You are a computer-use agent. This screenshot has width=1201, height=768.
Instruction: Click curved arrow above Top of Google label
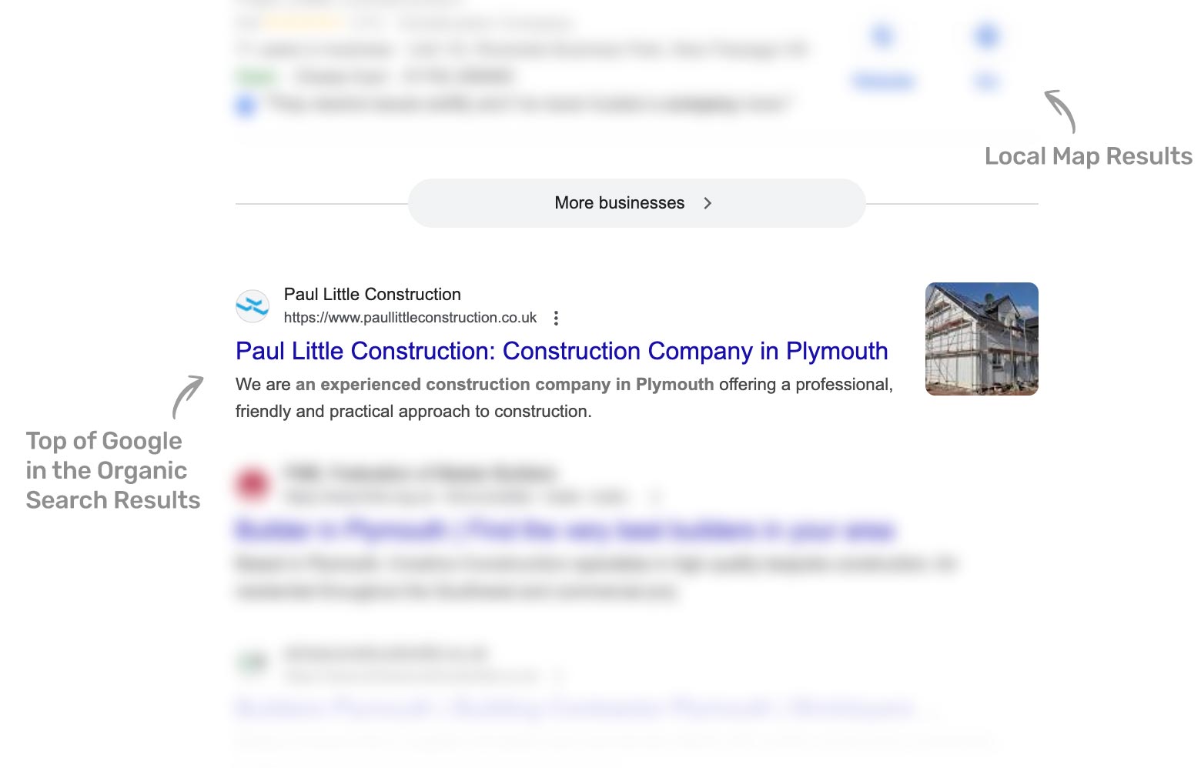click(x=187, y=396)
